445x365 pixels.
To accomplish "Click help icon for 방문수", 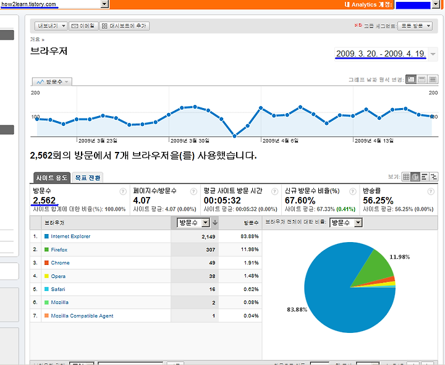I will pos(123,191).
